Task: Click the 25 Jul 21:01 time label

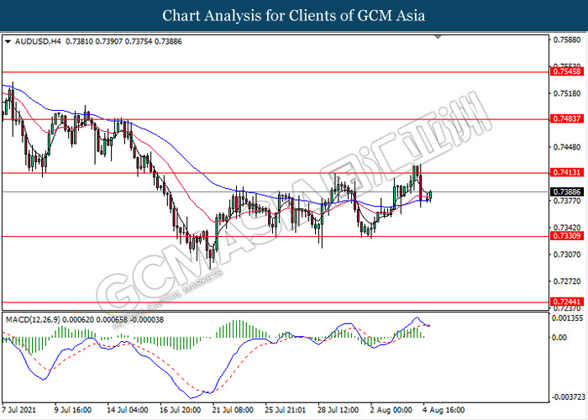Action: coord(286,410)
